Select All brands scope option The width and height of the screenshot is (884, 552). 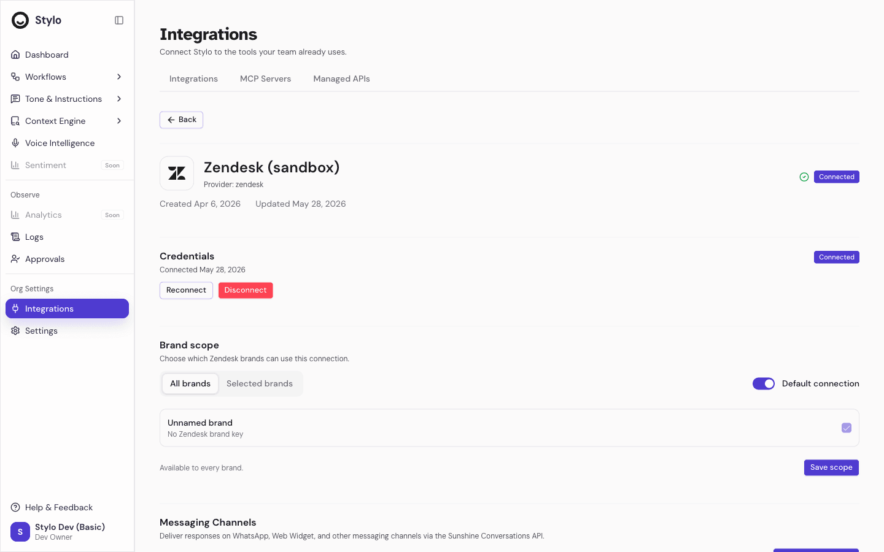[190, 383]
